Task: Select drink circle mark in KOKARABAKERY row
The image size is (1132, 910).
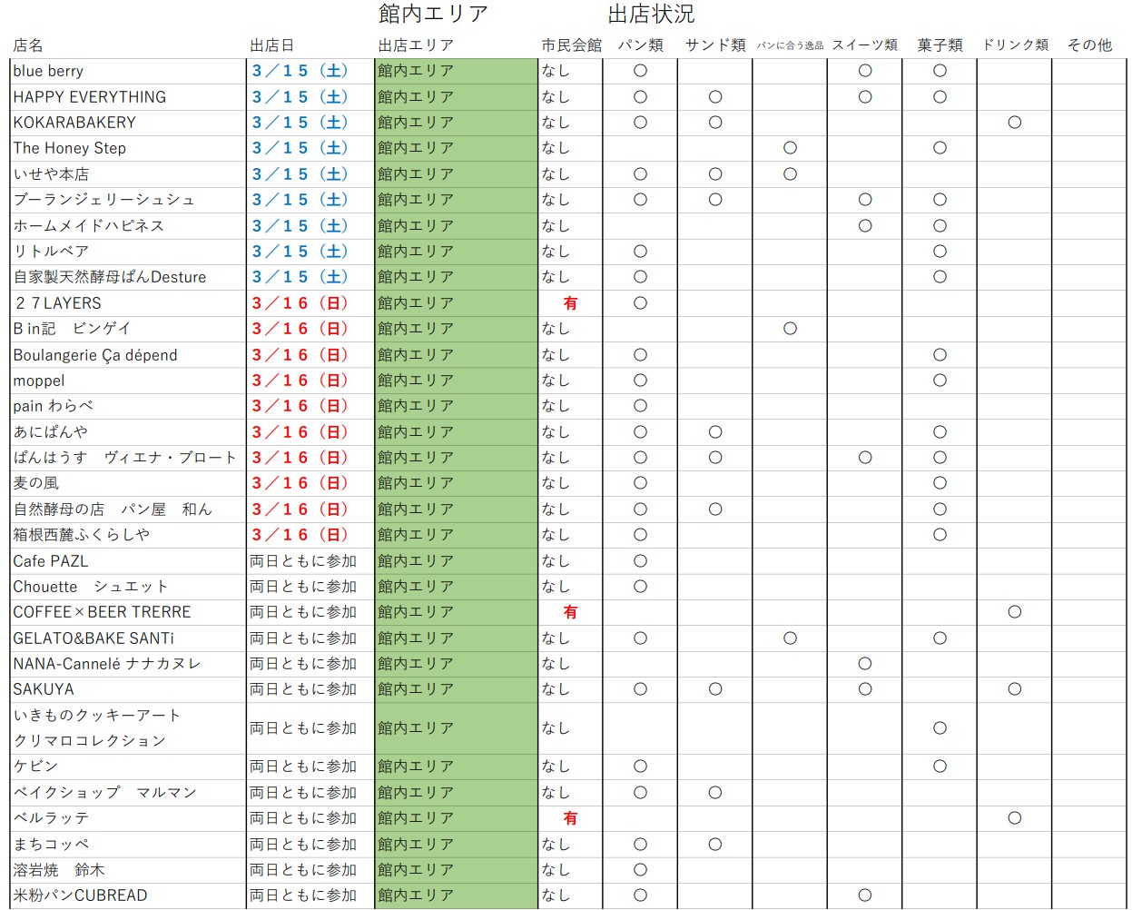Action: click(1015, 123)
